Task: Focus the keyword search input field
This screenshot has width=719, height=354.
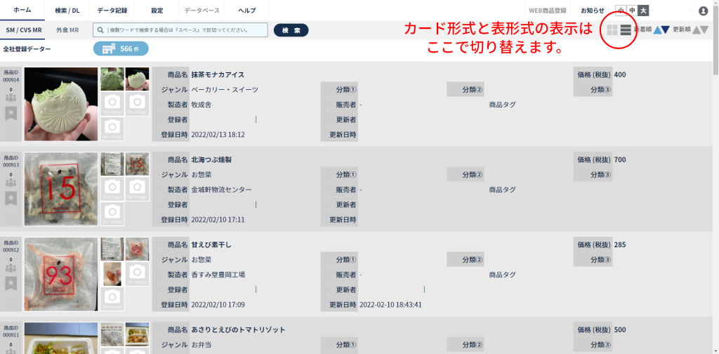Action: click(x=180, y=30)
